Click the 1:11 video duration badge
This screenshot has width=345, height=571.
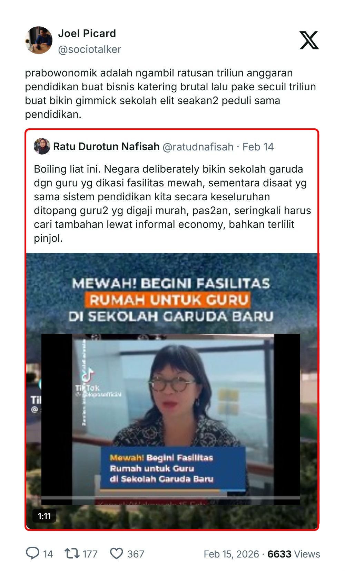tap(44, 516)
